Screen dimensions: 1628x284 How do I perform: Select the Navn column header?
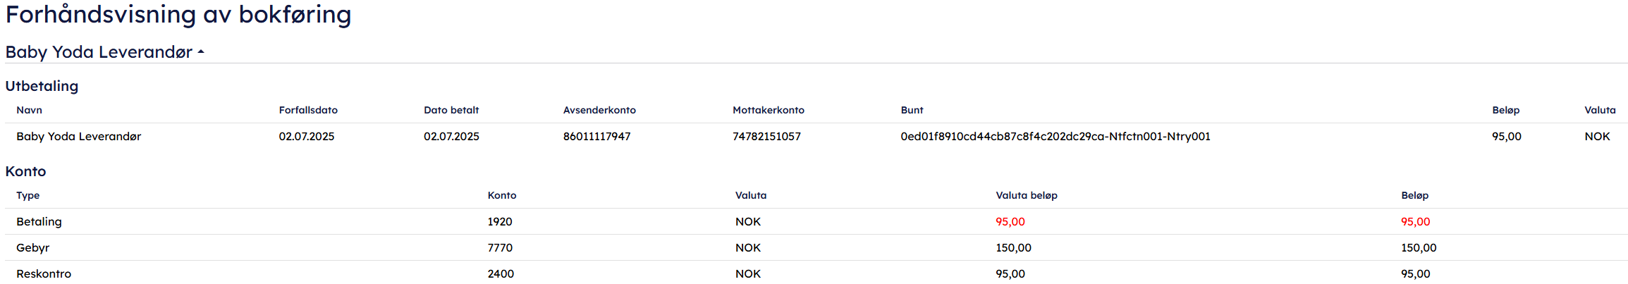[x=29, y=110]
